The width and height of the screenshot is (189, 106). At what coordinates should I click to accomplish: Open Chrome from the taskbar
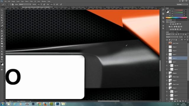[x=39, y=104]
